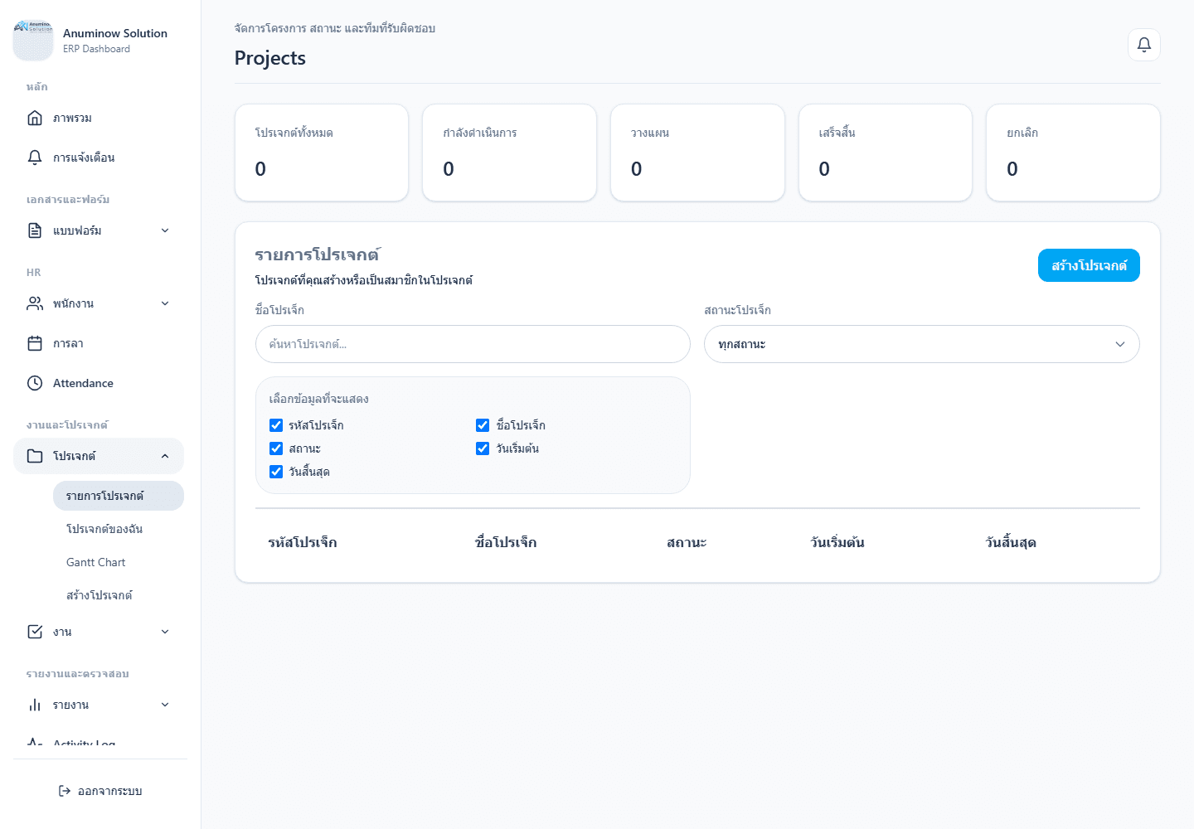Select รายการโปรเจกต์ in the sidebar

119,496
